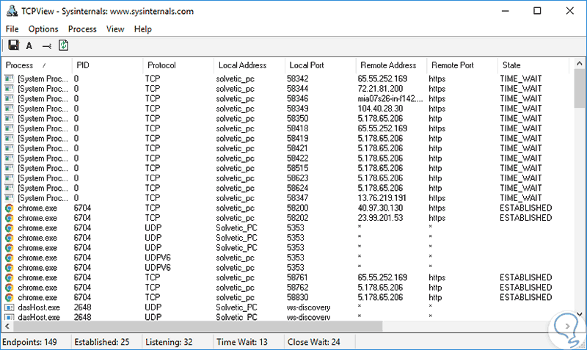Viewport: 587px width, 350px height.
Task: Click Endpoints: 149 in status bar
Action: click(x=29, y=342)
